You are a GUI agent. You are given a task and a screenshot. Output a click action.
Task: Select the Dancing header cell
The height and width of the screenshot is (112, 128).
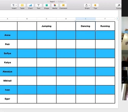coord(86,26)
